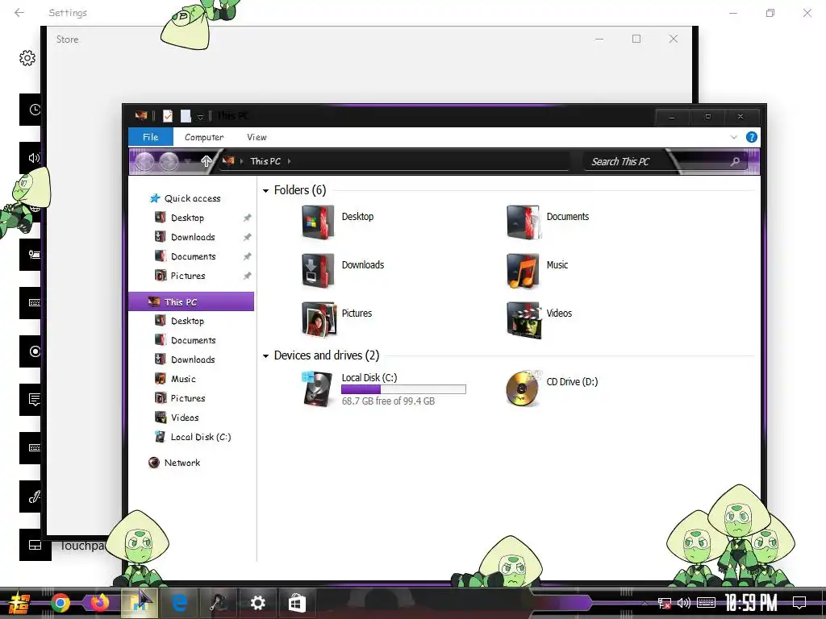
Task: Expand the ribbon with the chevron
Action: pos(733,137)
